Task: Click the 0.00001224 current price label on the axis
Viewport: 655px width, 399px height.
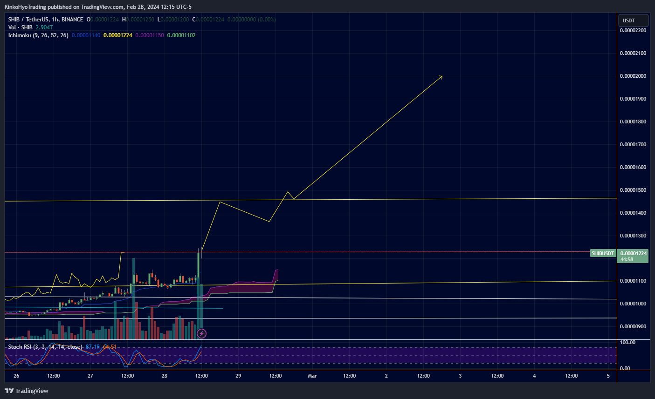Action: 633,253
